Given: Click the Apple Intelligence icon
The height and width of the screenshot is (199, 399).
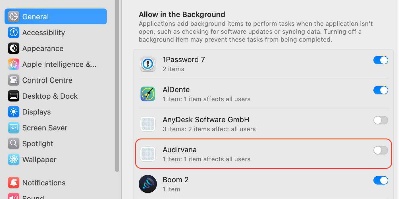Looking at the screenshot, I should 13,64.
